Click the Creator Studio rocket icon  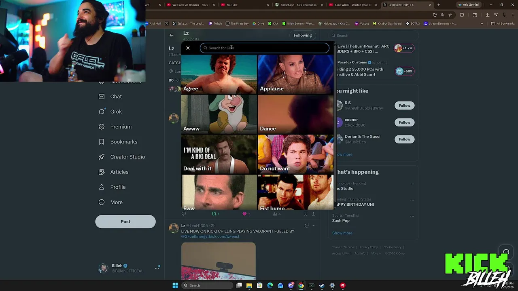click(102, 157)
